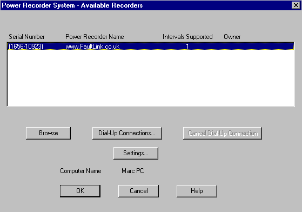Open the Settings... dialog
This screenshot has width=302, height=212.
point(136,153)
